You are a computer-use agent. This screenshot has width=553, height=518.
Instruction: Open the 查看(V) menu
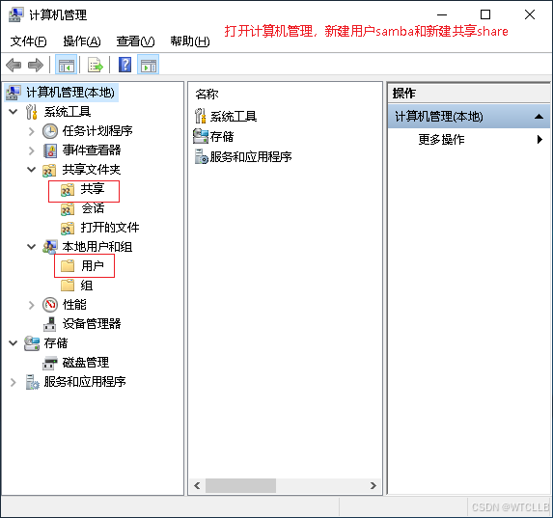[135, 41]
